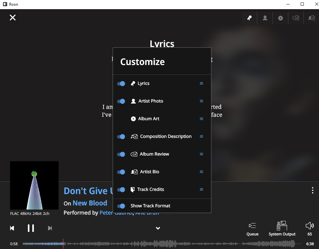Image resolution: width=319 pixels, height=249 pixels.
Task: Select the Track Credits label
Action: pos(151,189)
